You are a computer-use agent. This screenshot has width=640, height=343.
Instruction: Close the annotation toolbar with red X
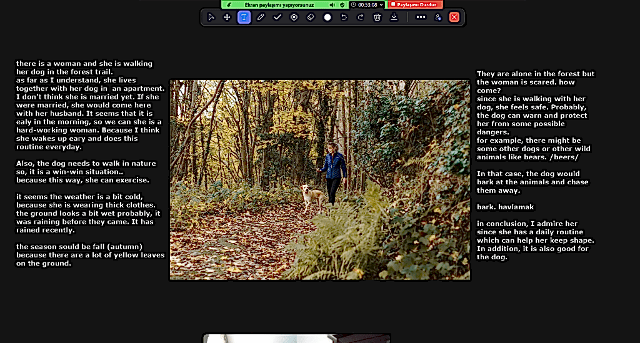454,17
